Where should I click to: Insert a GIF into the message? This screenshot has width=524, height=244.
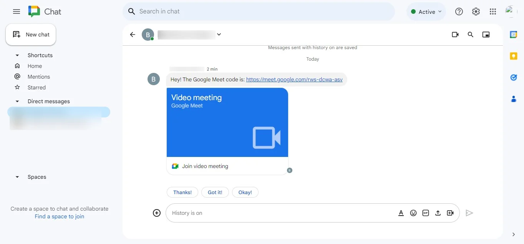[x=426, y=213]
